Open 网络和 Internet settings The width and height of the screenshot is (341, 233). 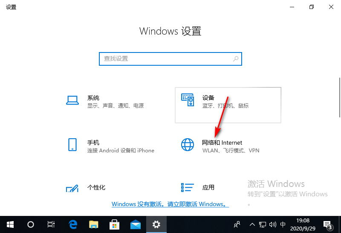(x=228, y=150)
